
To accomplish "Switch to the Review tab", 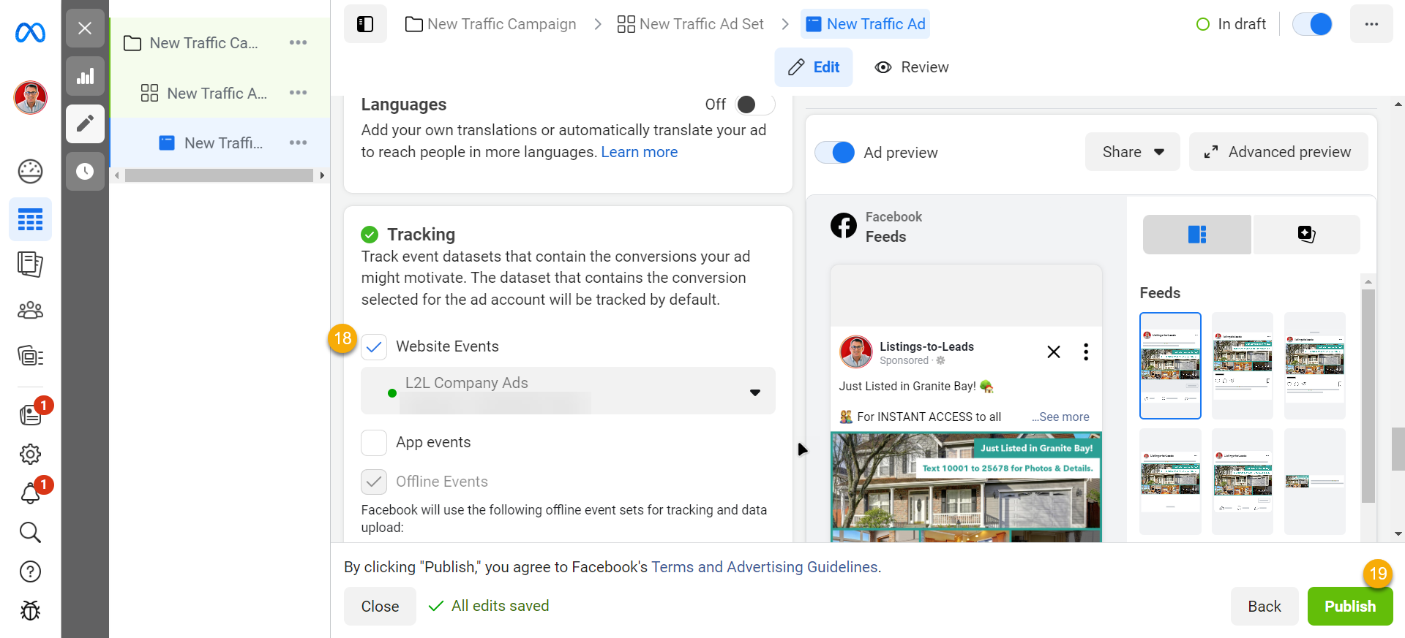I will coord(912,67).
